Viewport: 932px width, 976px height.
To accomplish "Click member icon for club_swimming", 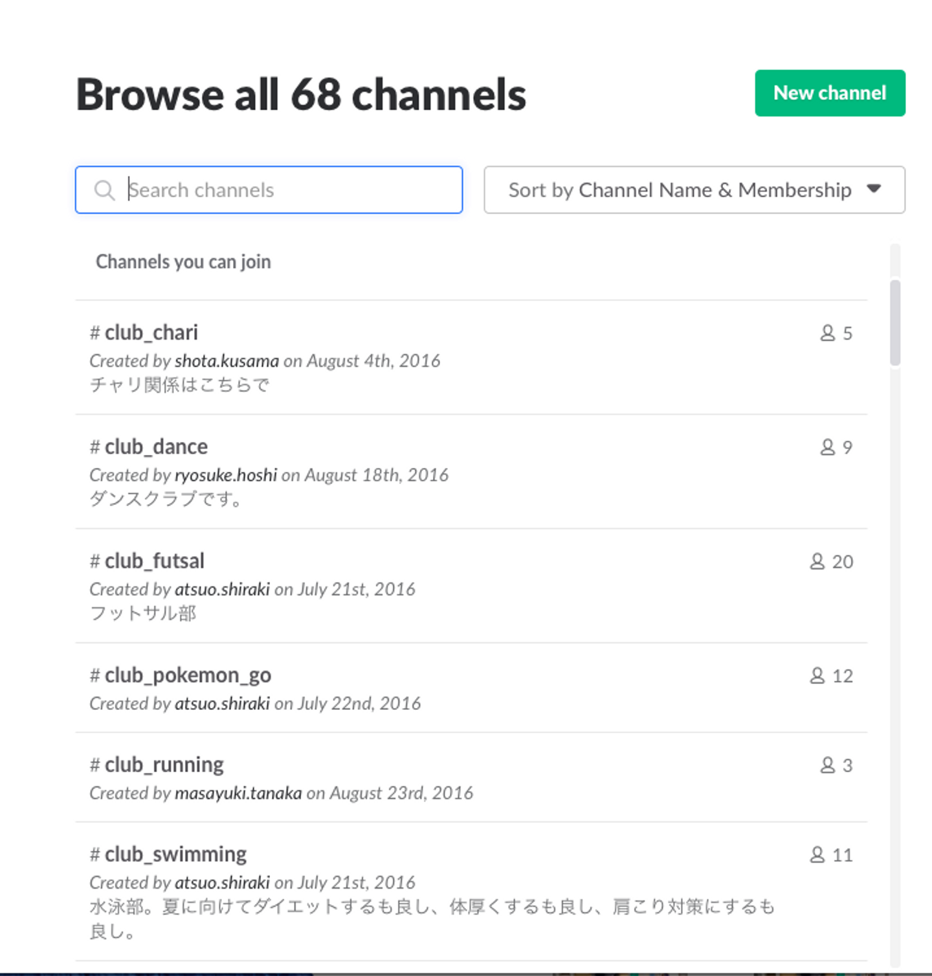I will click(817, 855).
